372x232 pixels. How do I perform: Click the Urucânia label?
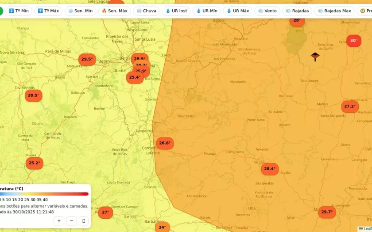click(275, 112)
